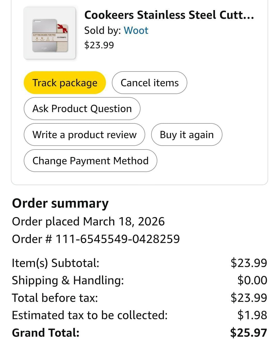Select Write a product review

coord(84,135)
